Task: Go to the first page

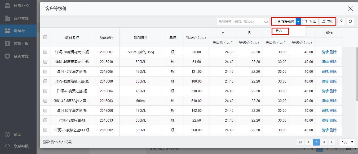Action: coord(300,142)
